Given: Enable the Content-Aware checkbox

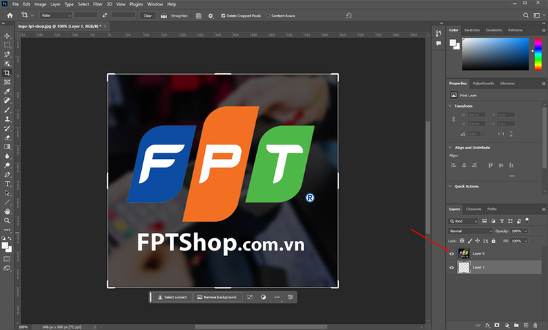Looking at the screenshot, I should point(268,16).
